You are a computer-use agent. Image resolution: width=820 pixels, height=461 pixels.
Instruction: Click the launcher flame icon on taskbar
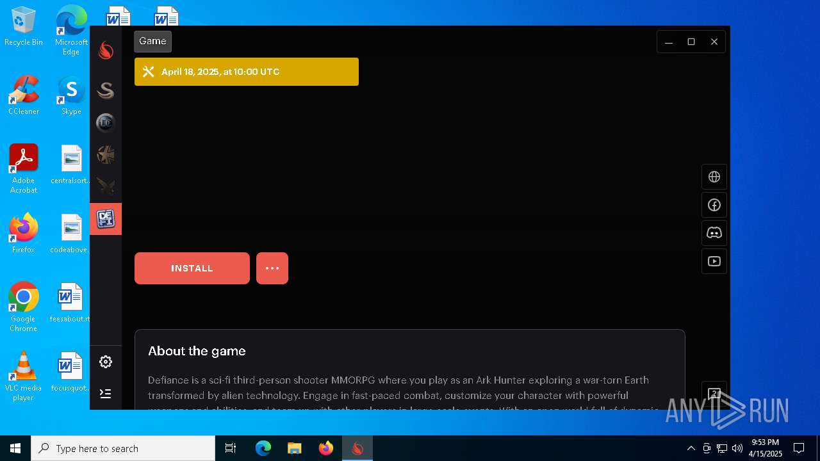[x=357, y=448]
